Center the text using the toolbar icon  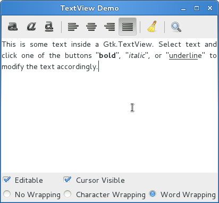tap(91, 27)
